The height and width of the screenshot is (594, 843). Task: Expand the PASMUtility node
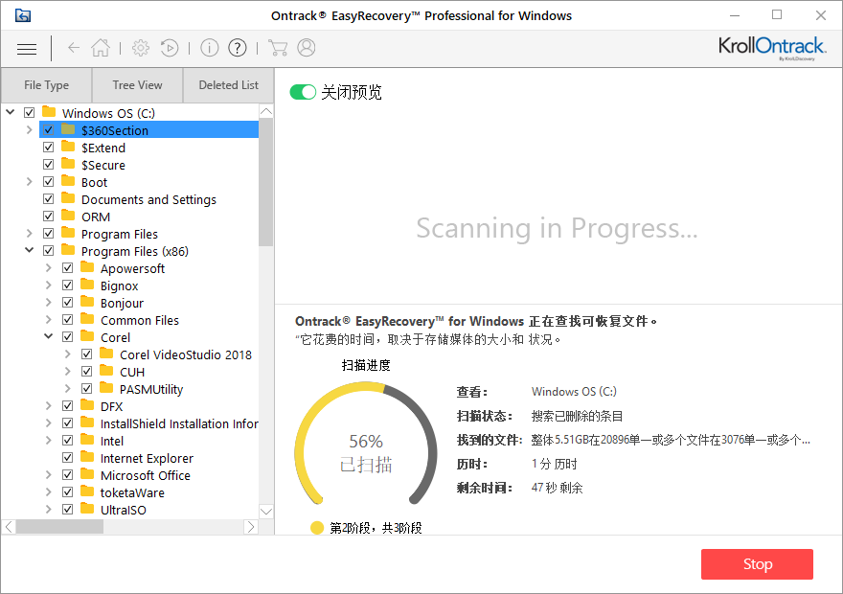coord(68,388)
